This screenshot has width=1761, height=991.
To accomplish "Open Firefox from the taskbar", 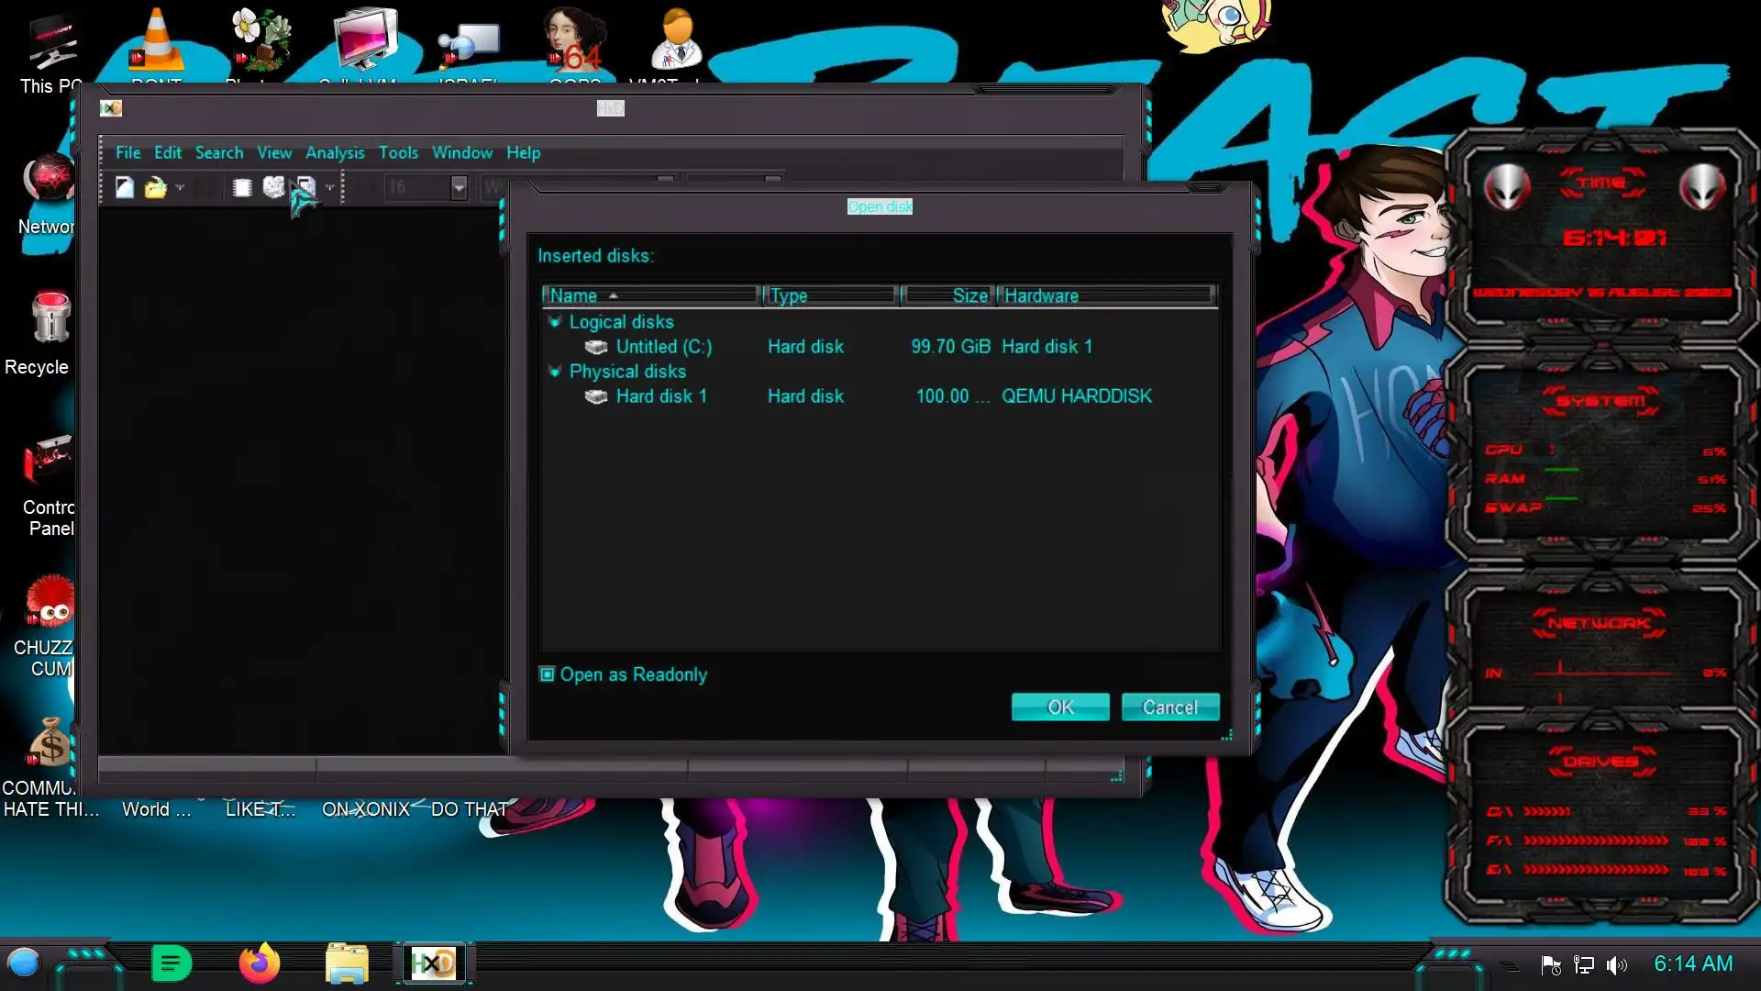I will (x=260, y=963).
